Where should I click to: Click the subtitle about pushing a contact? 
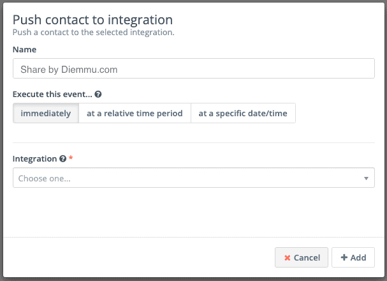(94, 31)
